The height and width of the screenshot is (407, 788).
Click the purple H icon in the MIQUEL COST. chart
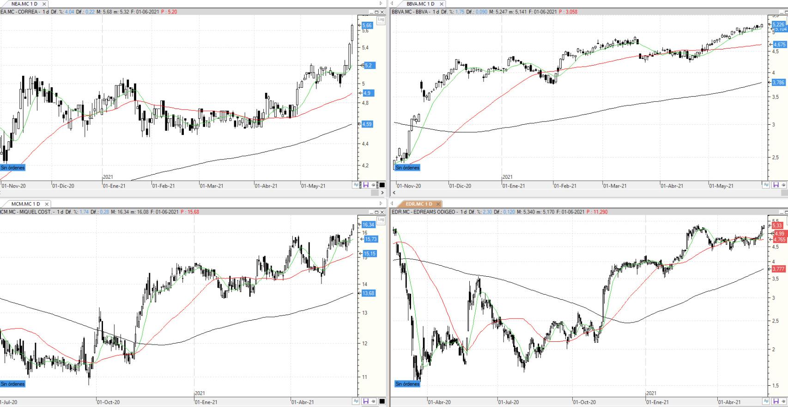pos(365,401)
